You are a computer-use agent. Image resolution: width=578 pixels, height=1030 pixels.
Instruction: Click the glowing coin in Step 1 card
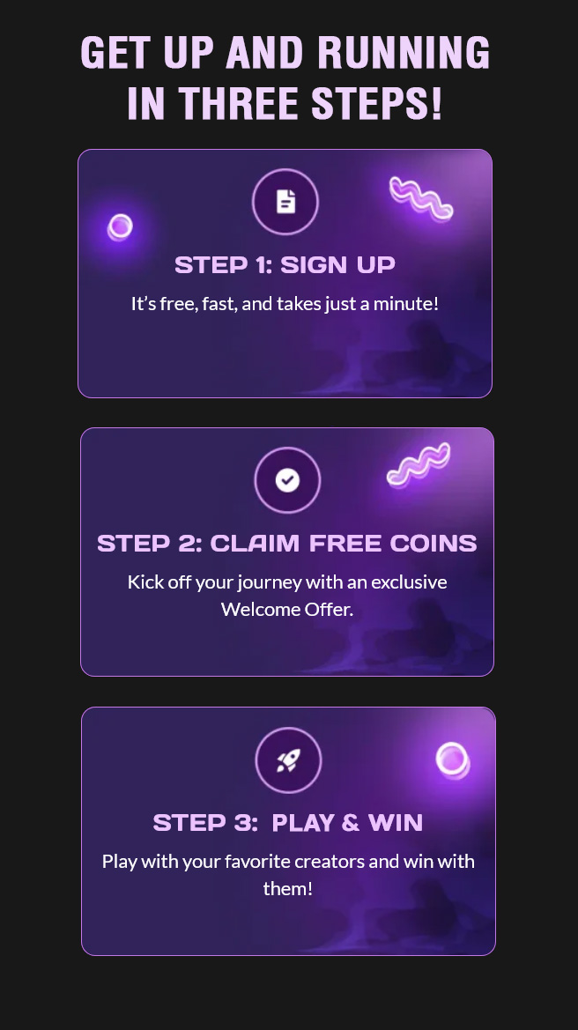click(x=120, y=227)
